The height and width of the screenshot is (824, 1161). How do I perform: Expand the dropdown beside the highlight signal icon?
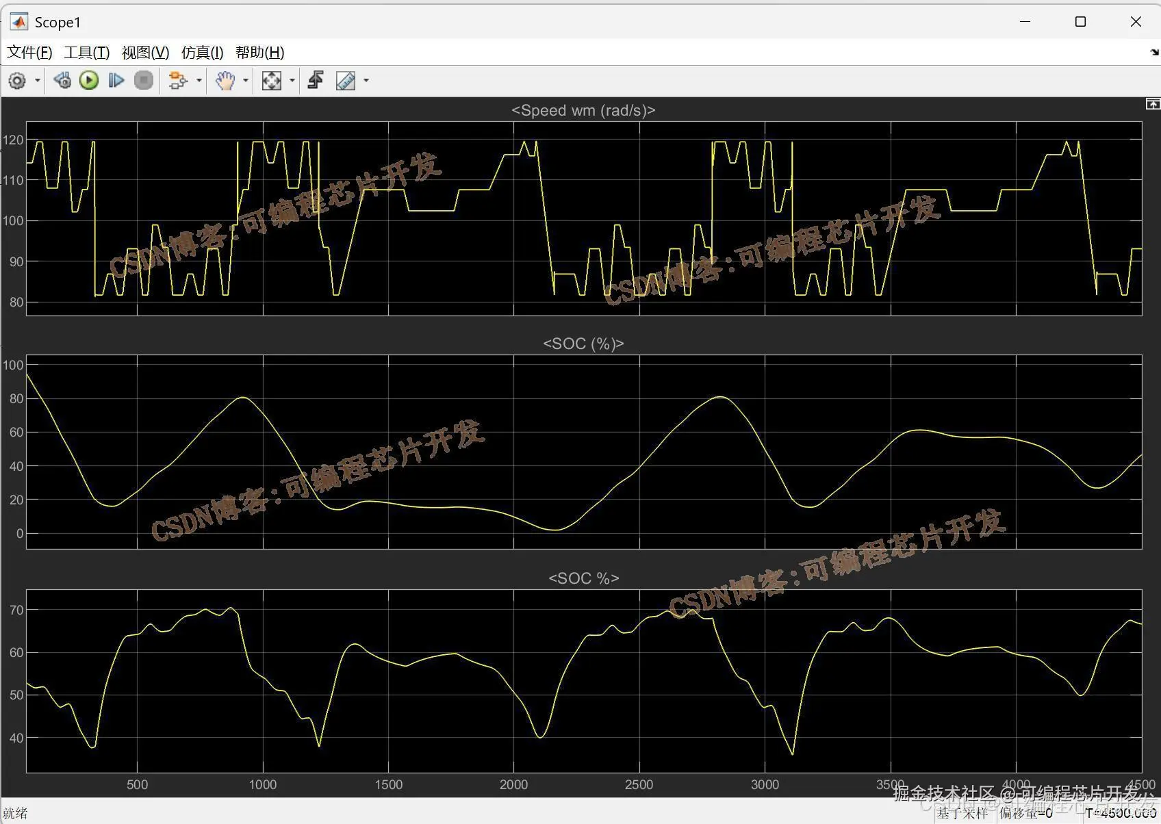click(x=199, y=81)
